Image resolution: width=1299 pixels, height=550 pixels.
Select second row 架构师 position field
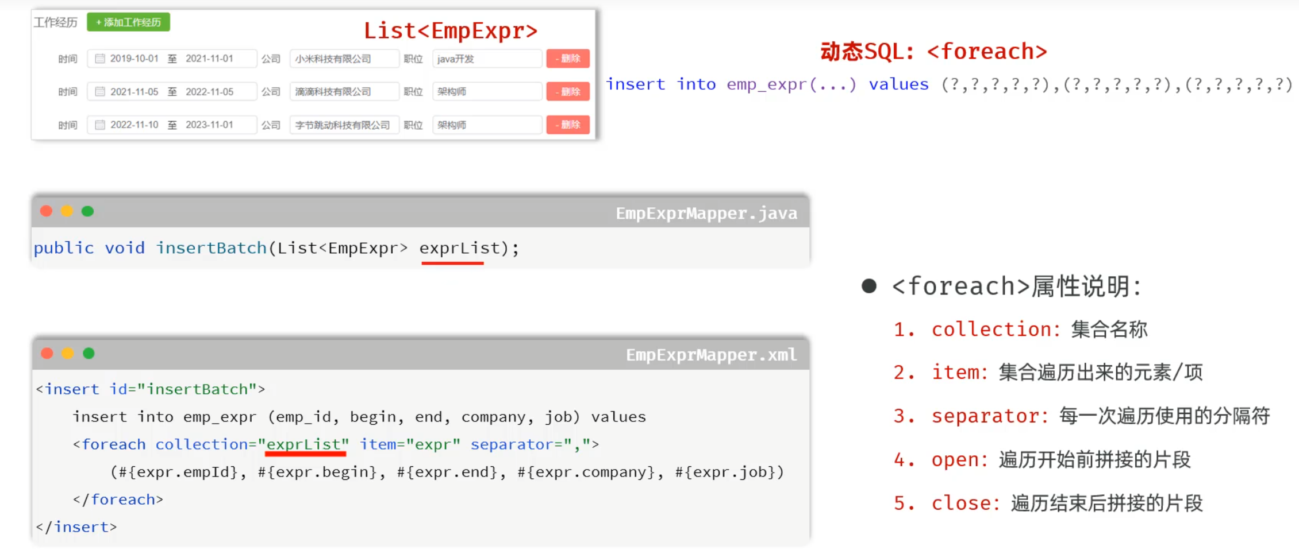[x=486, y=92]
